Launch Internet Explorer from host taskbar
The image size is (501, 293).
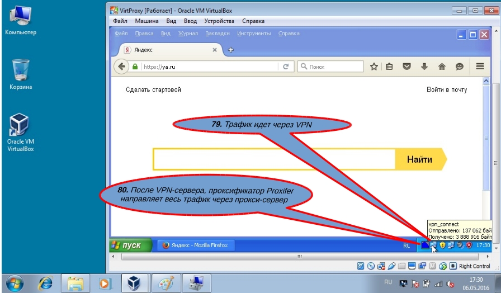pos(45,283)
